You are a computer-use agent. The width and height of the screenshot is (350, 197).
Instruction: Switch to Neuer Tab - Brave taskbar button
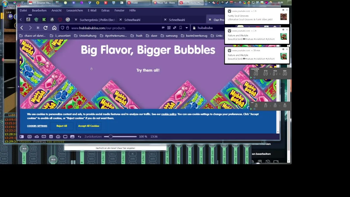click(x=164, y=3)
